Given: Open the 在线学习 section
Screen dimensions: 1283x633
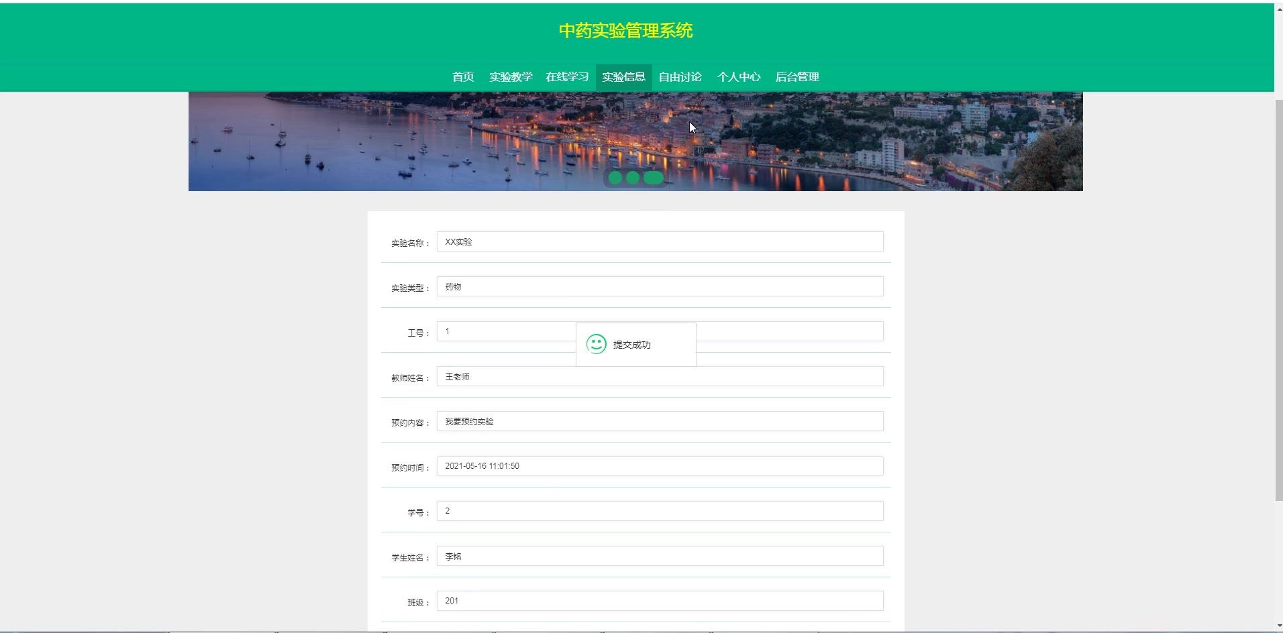Looking at the screenshot, I should (566, 77).
